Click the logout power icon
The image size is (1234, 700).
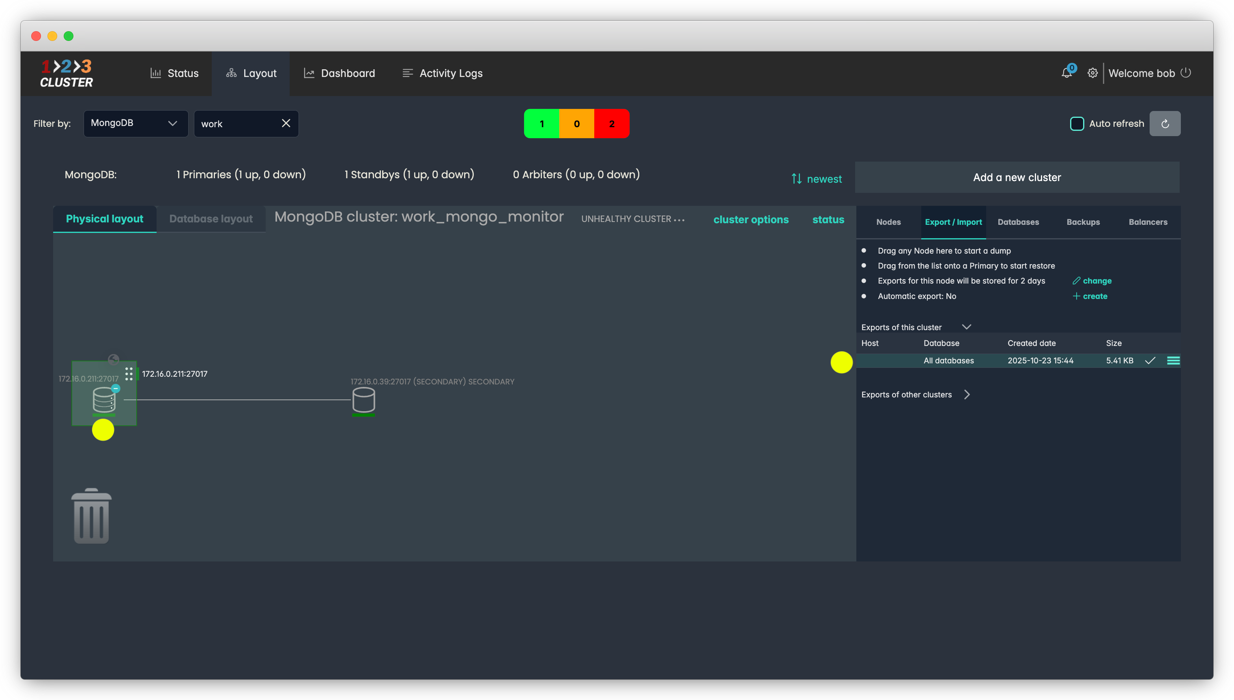coord(1186,73)
